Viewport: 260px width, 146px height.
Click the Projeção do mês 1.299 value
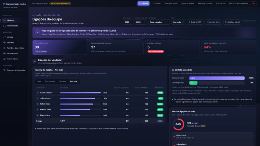(203, 126)
